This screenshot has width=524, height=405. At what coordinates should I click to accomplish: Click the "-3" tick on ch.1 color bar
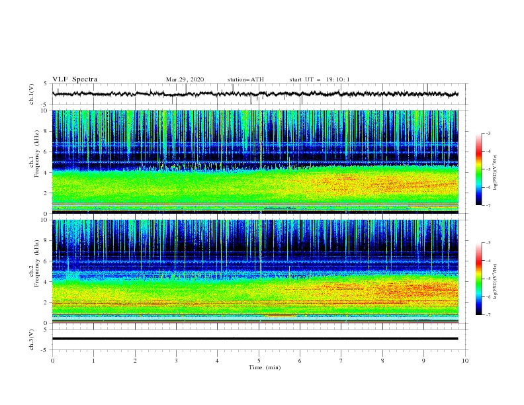[488, 133]
